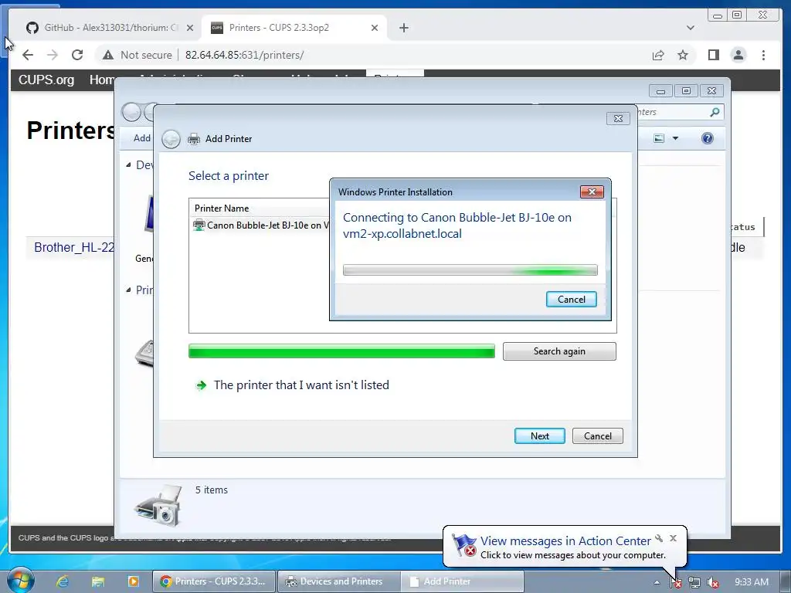
Task: Click the Not secure warning icon
Action: (x=107, y=55)
